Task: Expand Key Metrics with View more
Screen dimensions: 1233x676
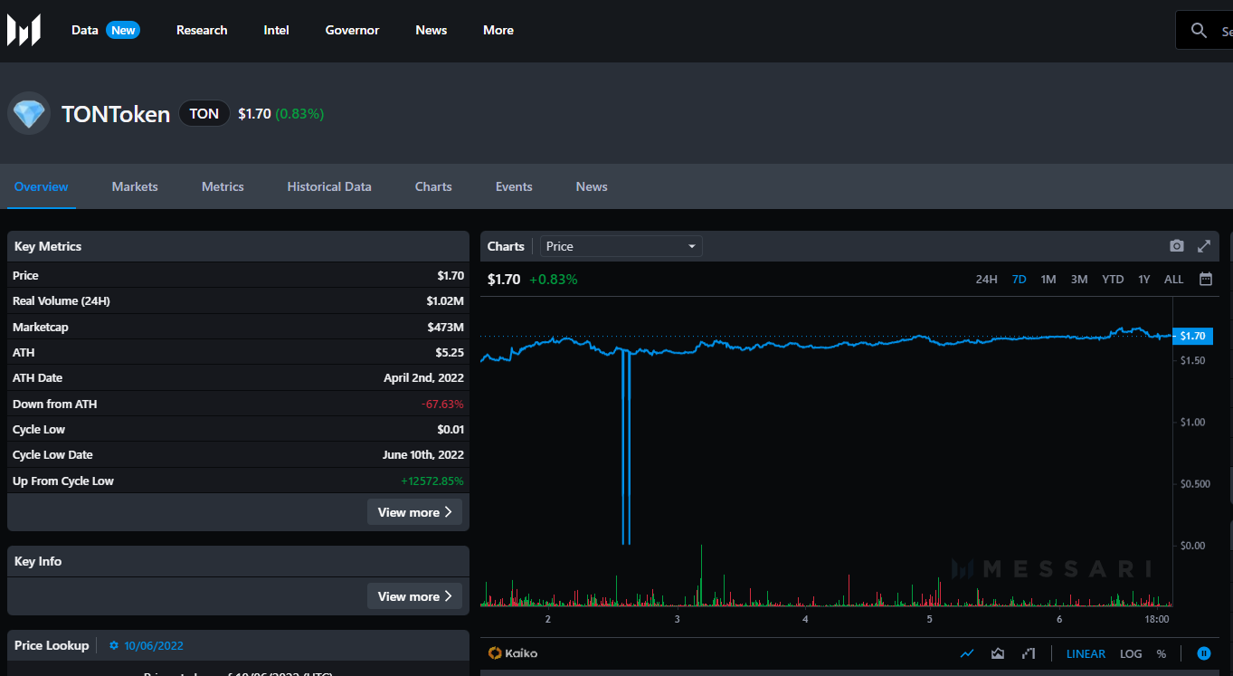Action: [x=414, y=512]
